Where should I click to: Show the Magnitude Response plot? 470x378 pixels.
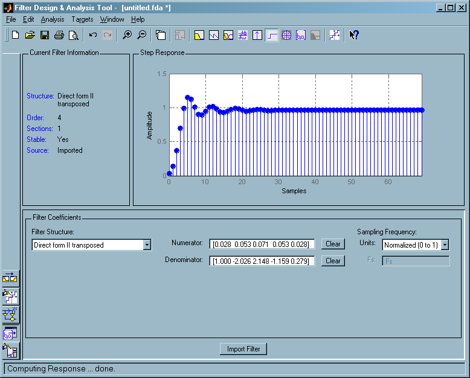tap(199, 35)
